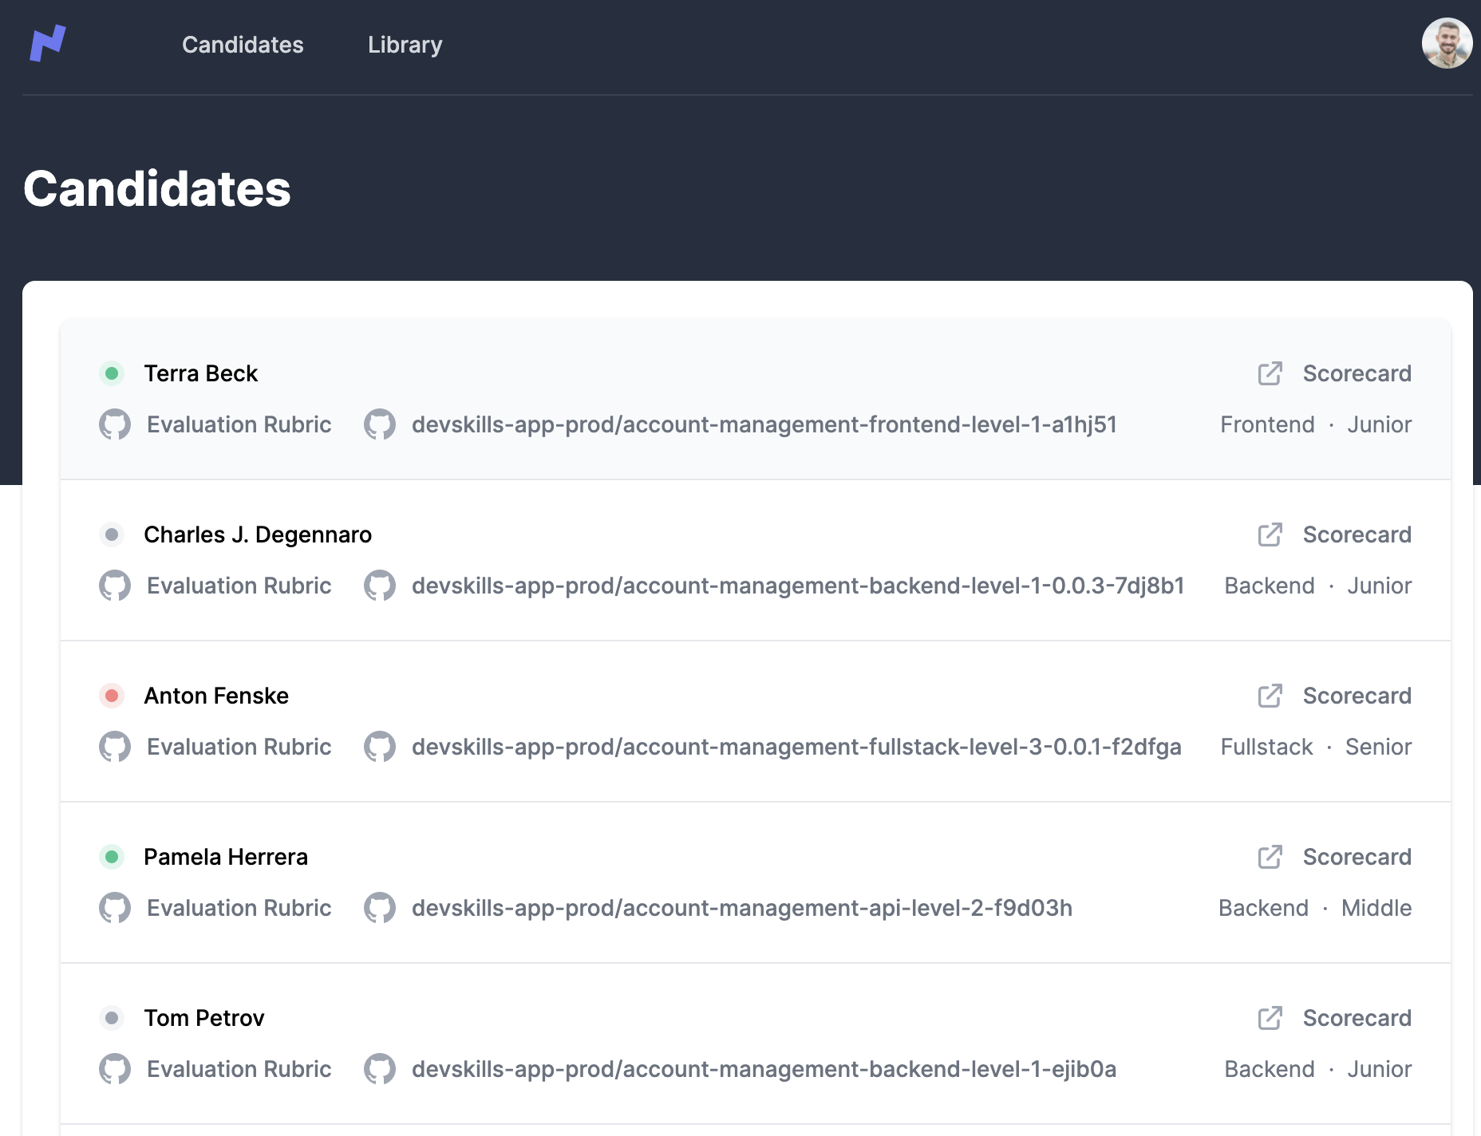This screenshot has height=1136, width=1481.
Task: Open Anton Fenske's Scorecard link
Action: pos(1357,696)
